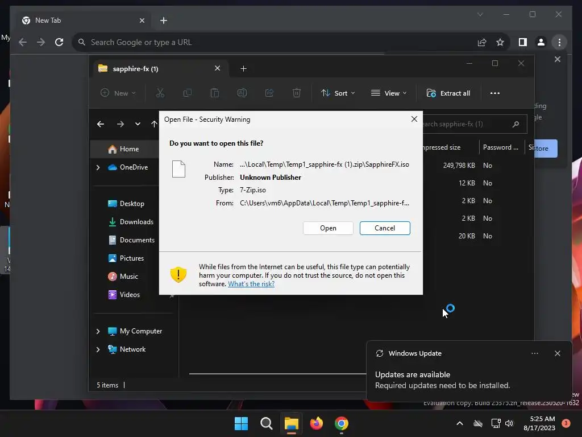
Task: Close the sapphire-fx (1) Explorer tab
Action: 218,68
